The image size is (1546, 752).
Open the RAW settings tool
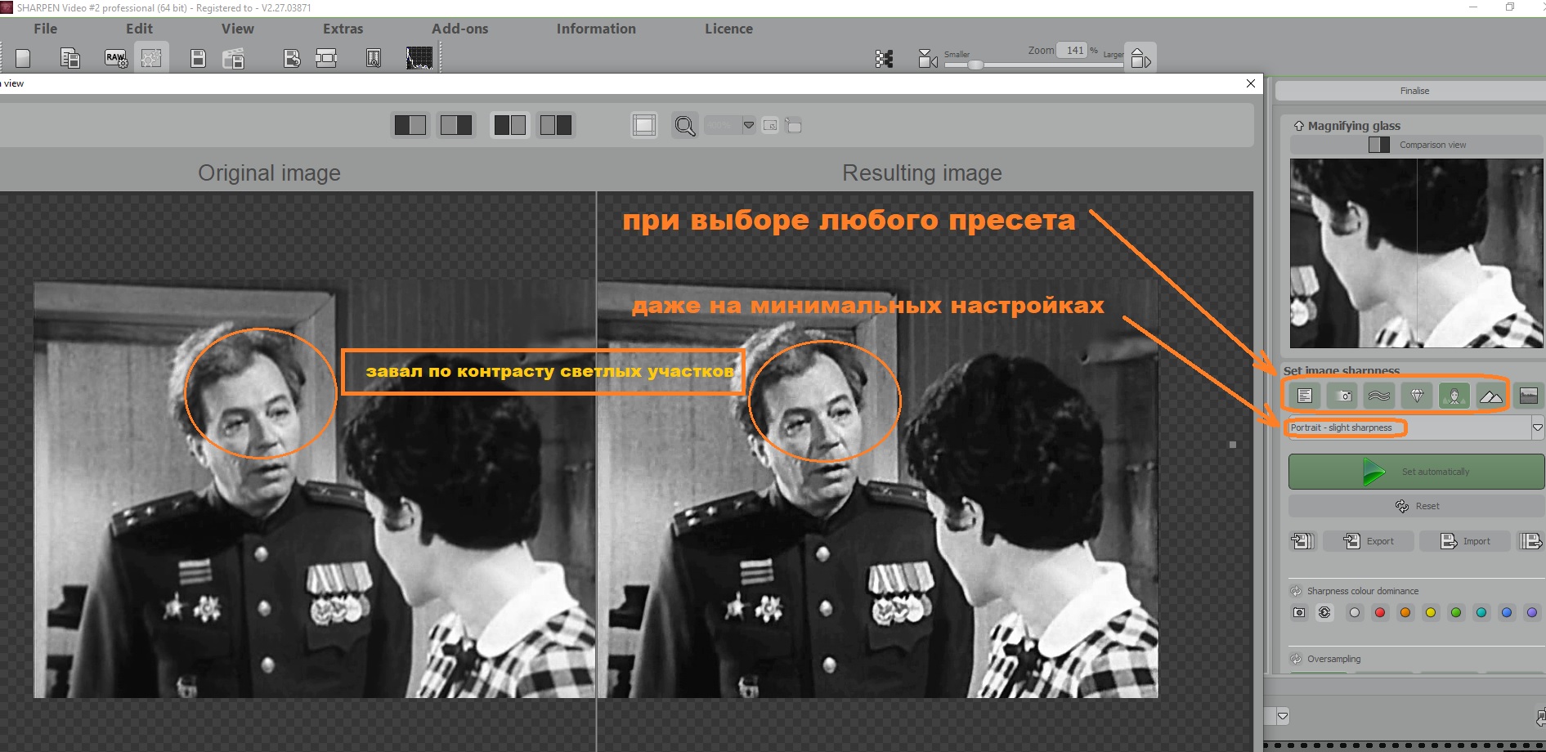pyautogui.click(x=115, y=58)
